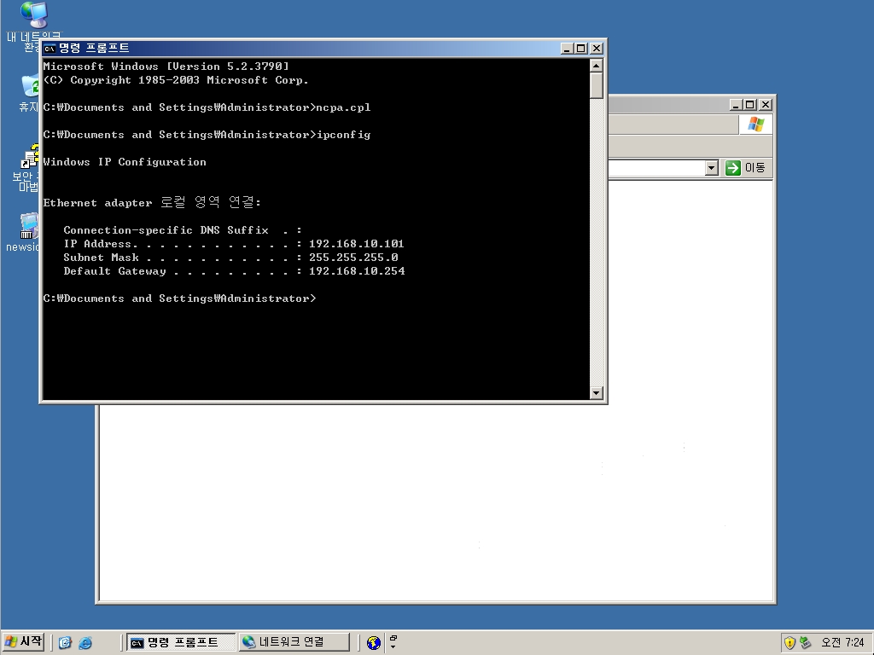874x655 pixels.
Task: Open the newsid desktop icon
Action: (28, 226)
